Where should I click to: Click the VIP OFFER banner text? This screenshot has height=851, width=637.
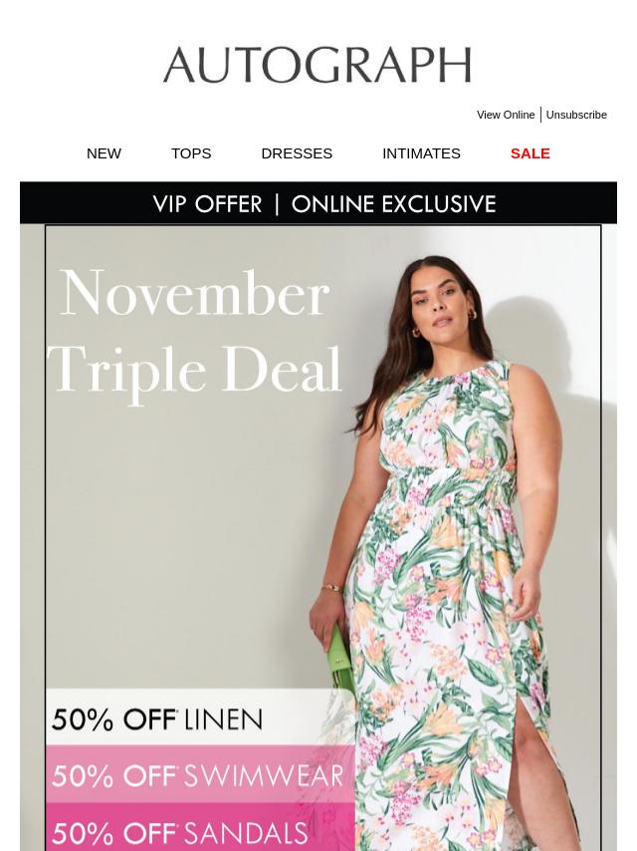click(x=207, y=204)
